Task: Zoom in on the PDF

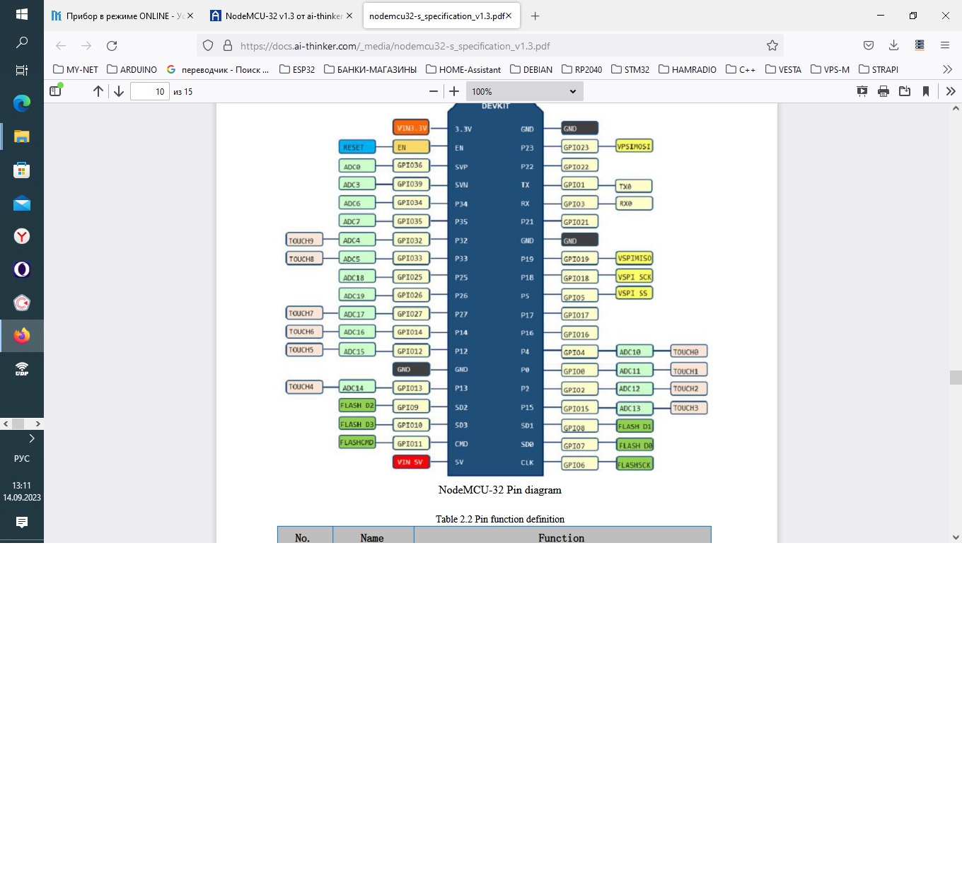Action: pyautogui.click(x=454, y=91)
